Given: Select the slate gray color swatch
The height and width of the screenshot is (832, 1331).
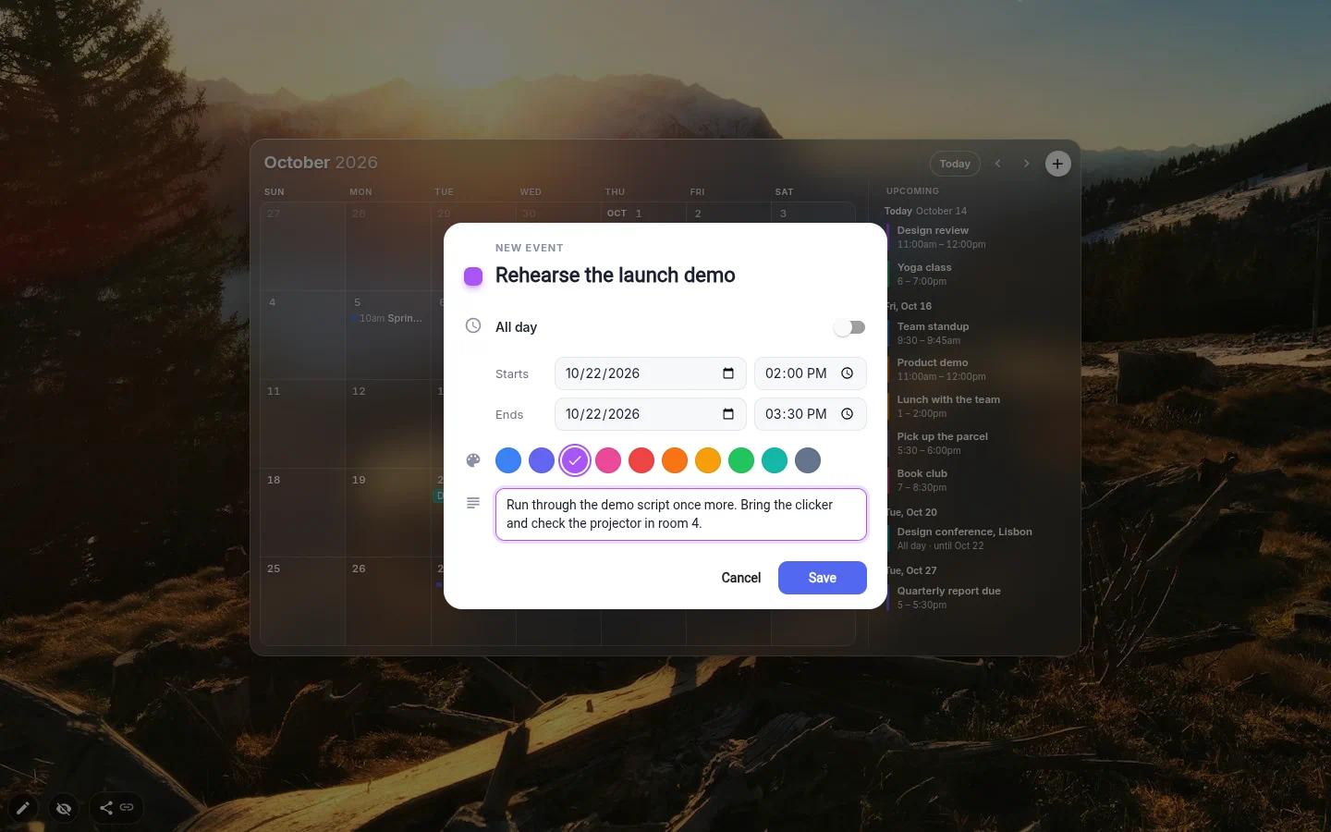Looking at the screenshot, I should [808, 460].
